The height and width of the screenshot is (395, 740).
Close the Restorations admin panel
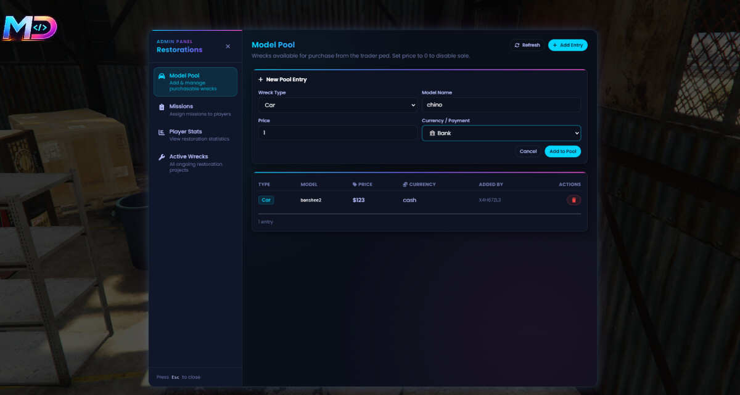pyautogui.click(x=228, y=46)
